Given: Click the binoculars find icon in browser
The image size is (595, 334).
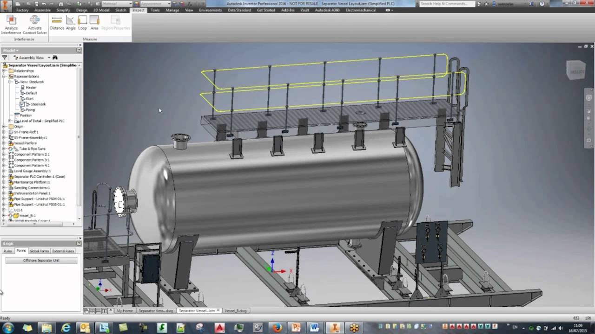Looking at the screenshot, I should pos(55,58).
